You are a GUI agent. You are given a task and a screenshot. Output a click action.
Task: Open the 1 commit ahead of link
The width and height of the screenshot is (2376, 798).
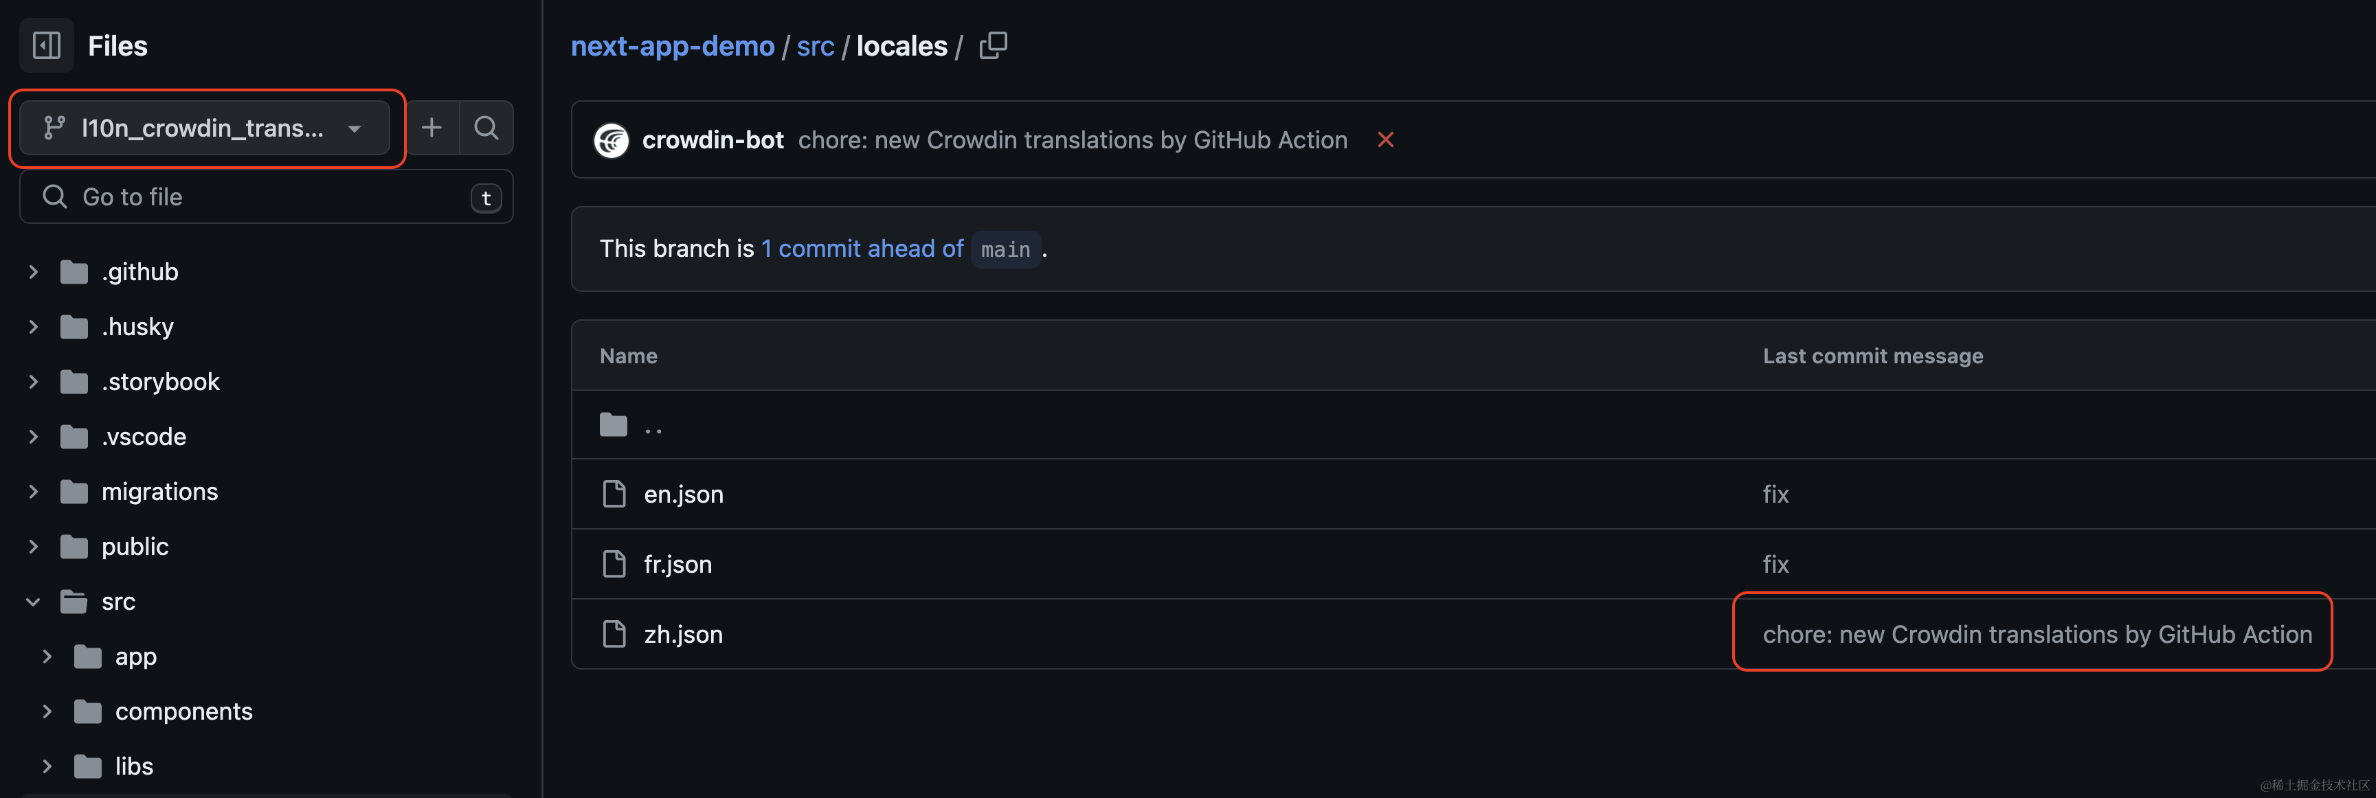point(862,249)
